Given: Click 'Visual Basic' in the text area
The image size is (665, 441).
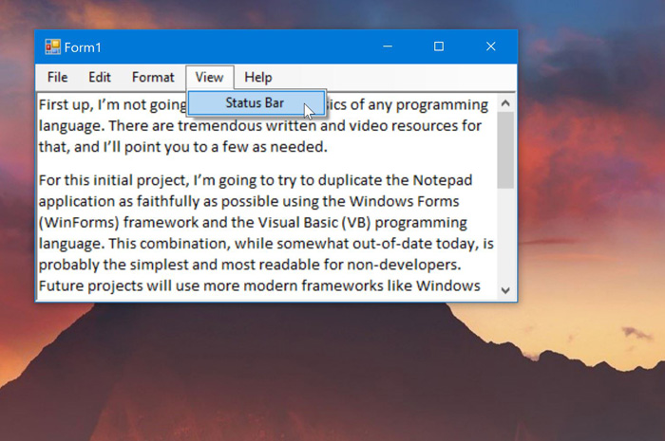Looking at the screenshot, I should pyautogui.click(x=297, y=223).
